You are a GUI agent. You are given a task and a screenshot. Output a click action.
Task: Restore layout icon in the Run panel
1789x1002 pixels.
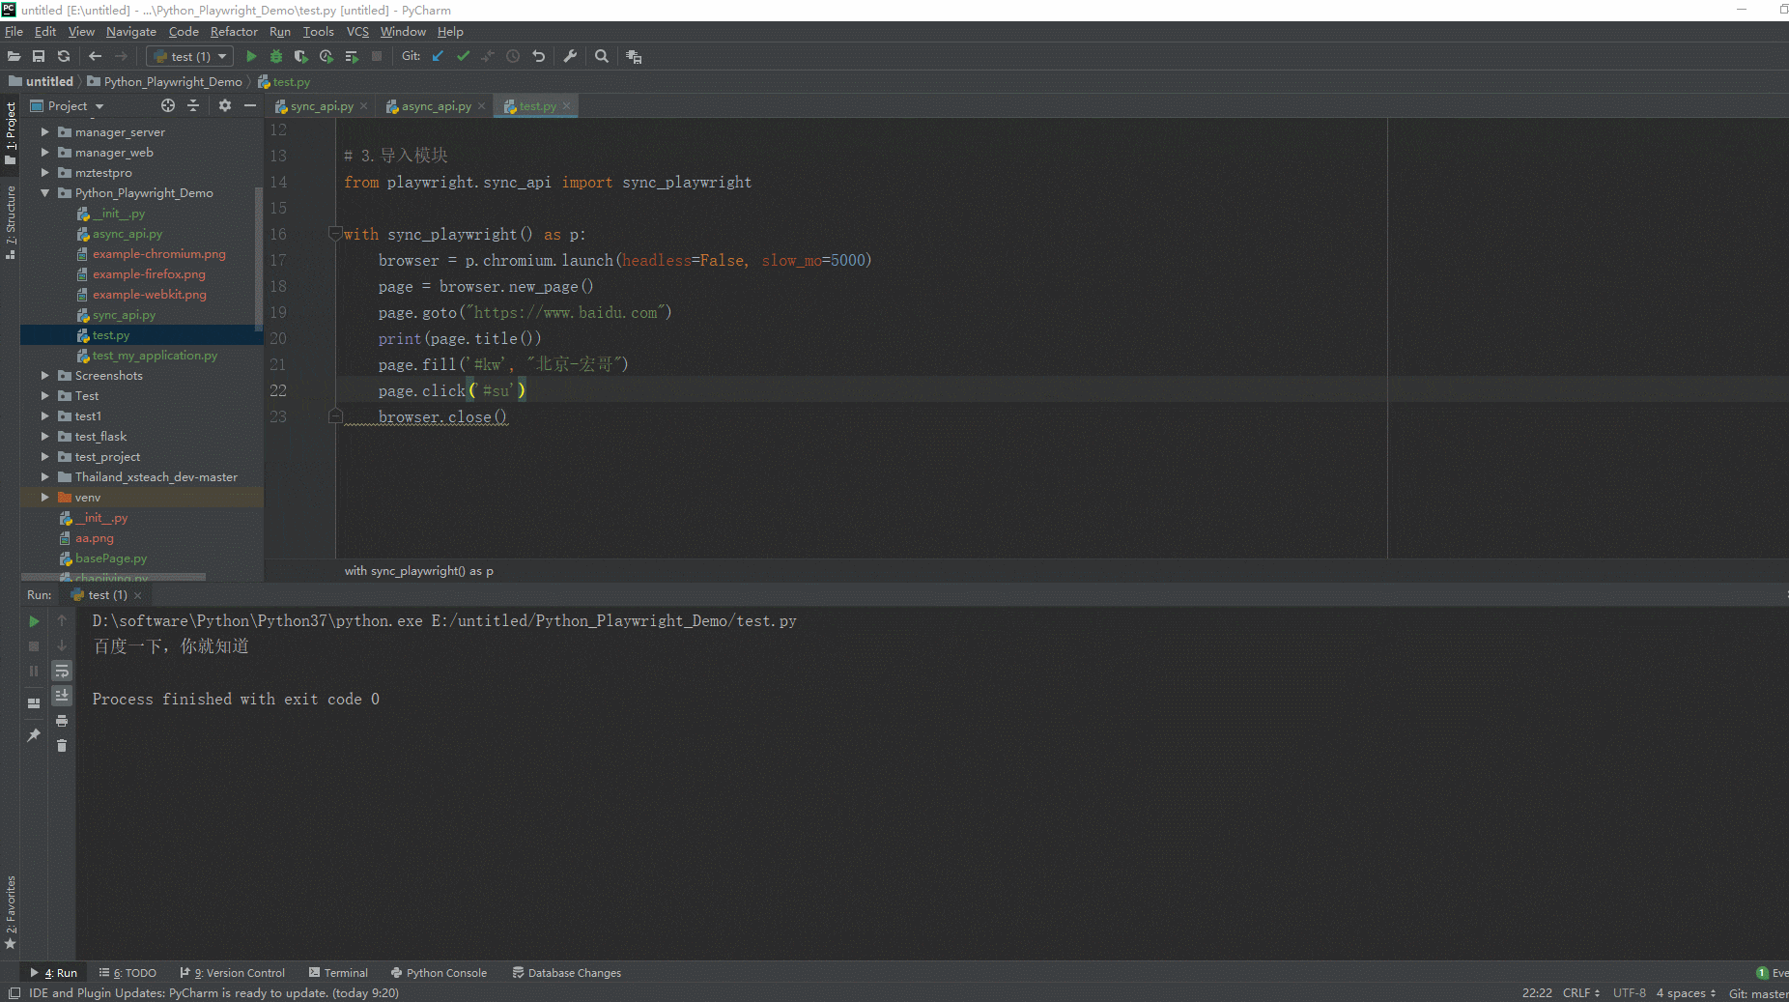pos(34,703)
